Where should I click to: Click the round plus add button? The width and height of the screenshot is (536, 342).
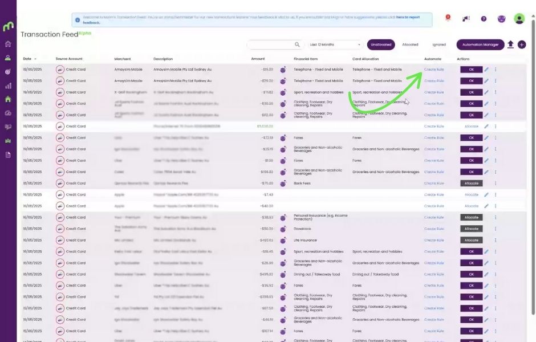coord(522,44)
